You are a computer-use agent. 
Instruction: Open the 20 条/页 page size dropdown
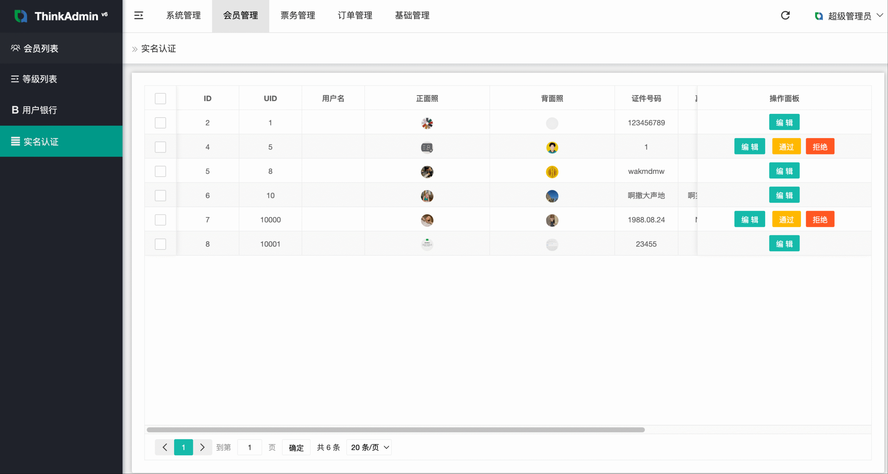tap(369, 447)
